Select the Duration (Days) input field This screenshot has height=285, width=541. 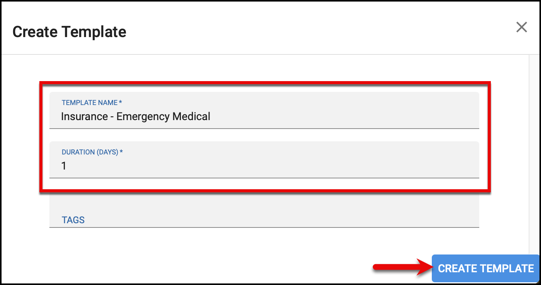coord(264,159)
